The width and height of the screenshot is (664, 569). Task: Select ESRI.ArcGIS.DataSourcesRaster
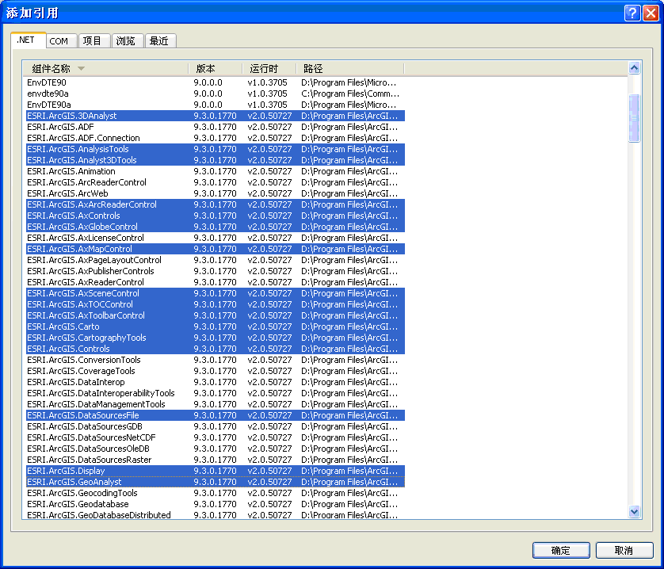(215, 460)
